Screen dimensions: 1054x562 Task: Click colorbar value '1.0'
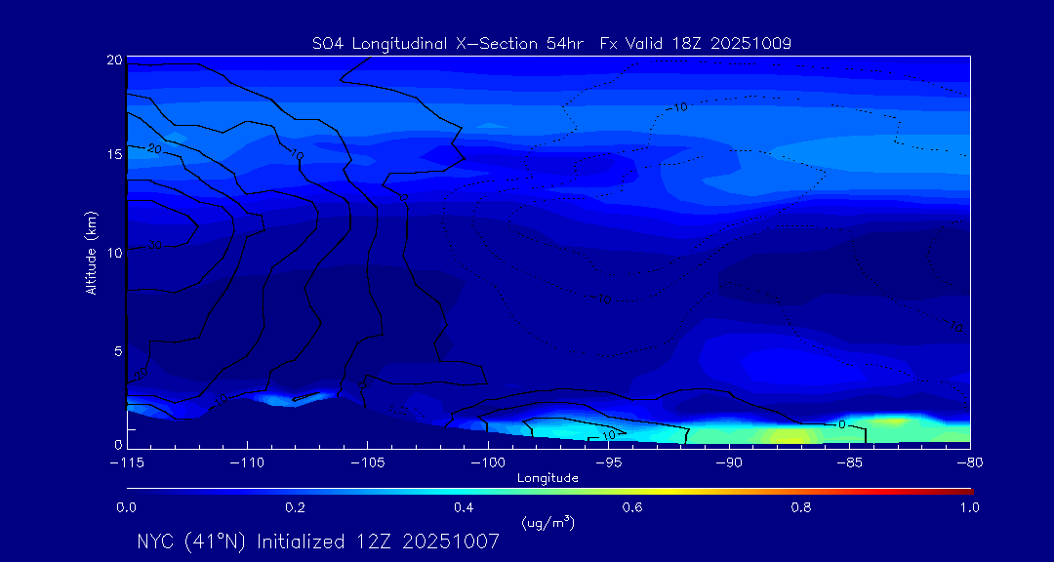pos(969,508)
